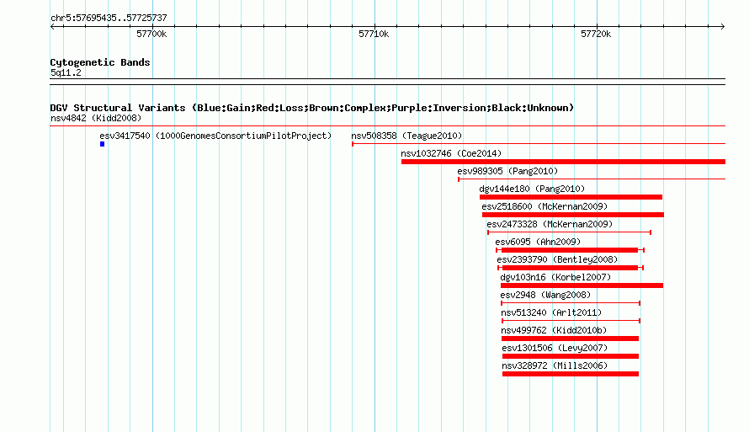Select the dgv103n16 red loss bar
749x432 pixels.
(582, 285)
